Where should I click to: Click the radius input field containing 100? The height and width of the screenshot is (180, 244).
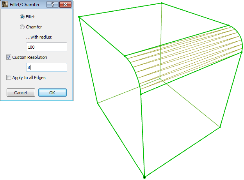tap(46, 47)
